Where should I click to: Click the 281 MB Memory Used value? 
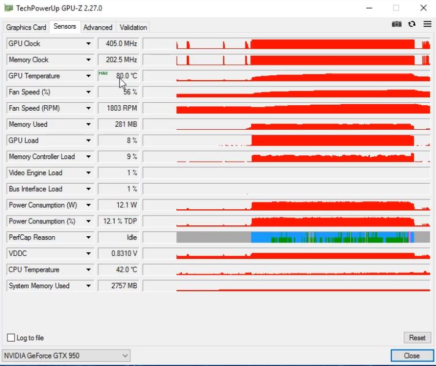click(118, 124)
